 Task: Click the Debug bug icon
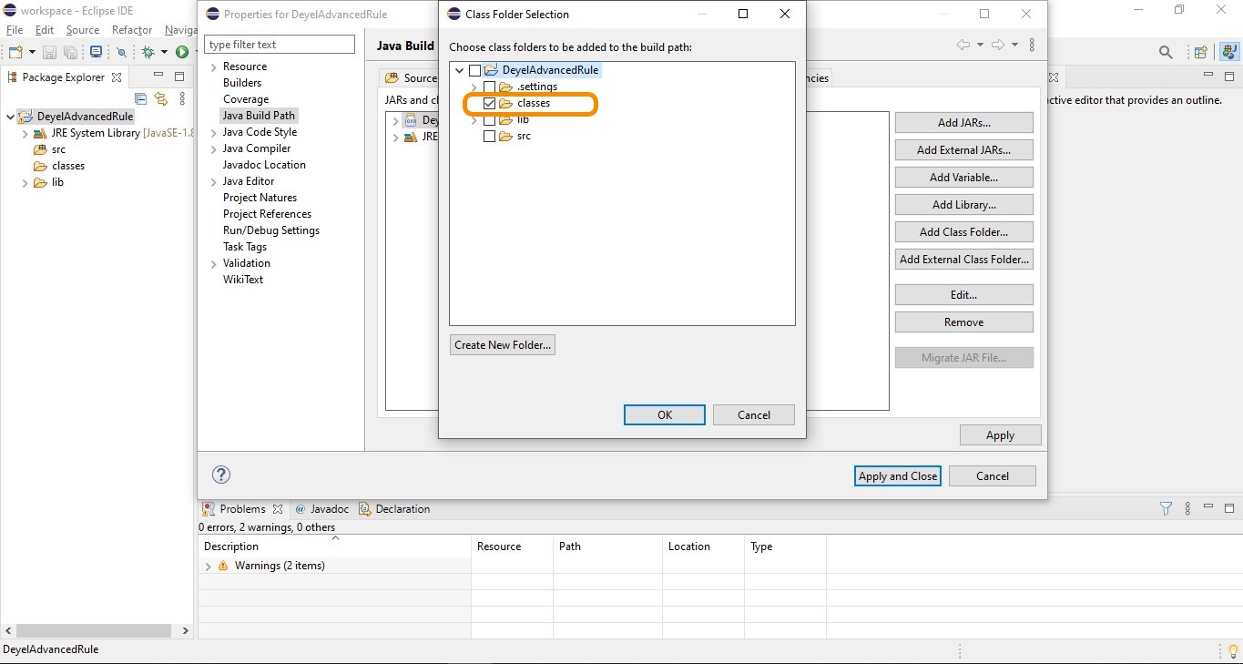click(148, 53)
